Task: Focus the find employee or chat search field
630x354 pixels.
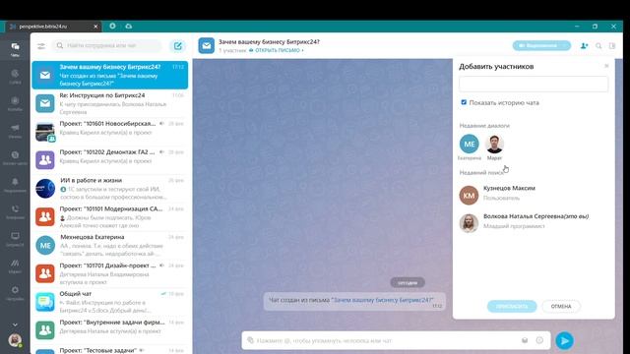Action: [107, 46]
